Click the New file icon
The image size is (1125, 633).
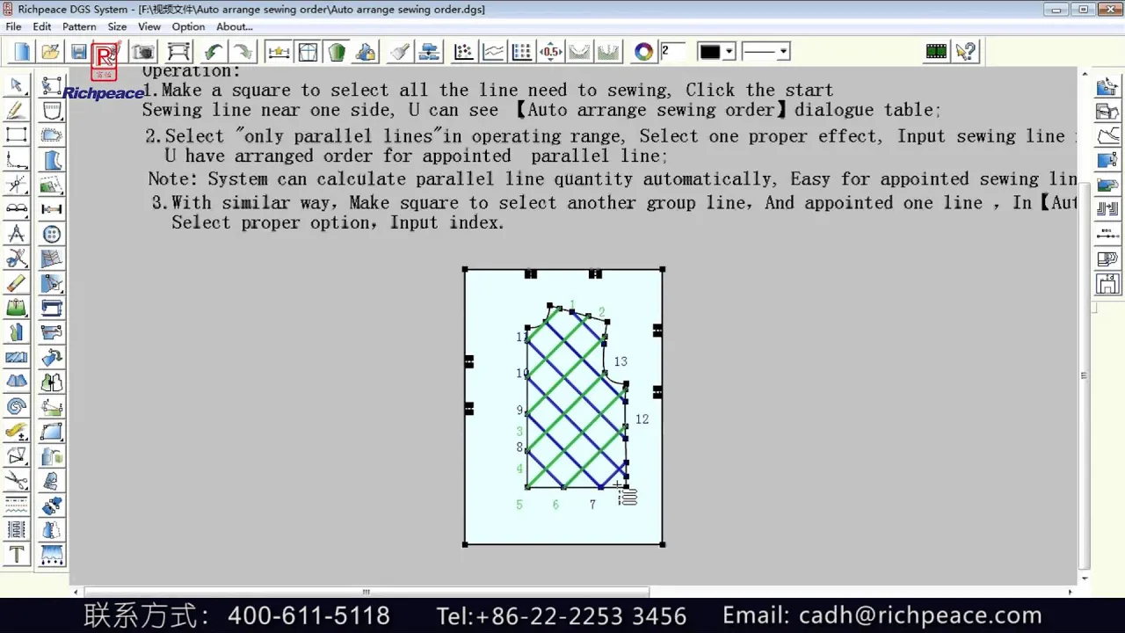[x=21, y=52]
